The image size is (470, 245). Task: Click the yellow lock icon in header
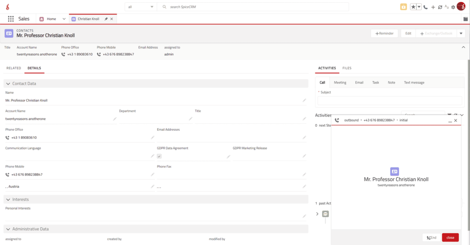click(x=403, y=7)
